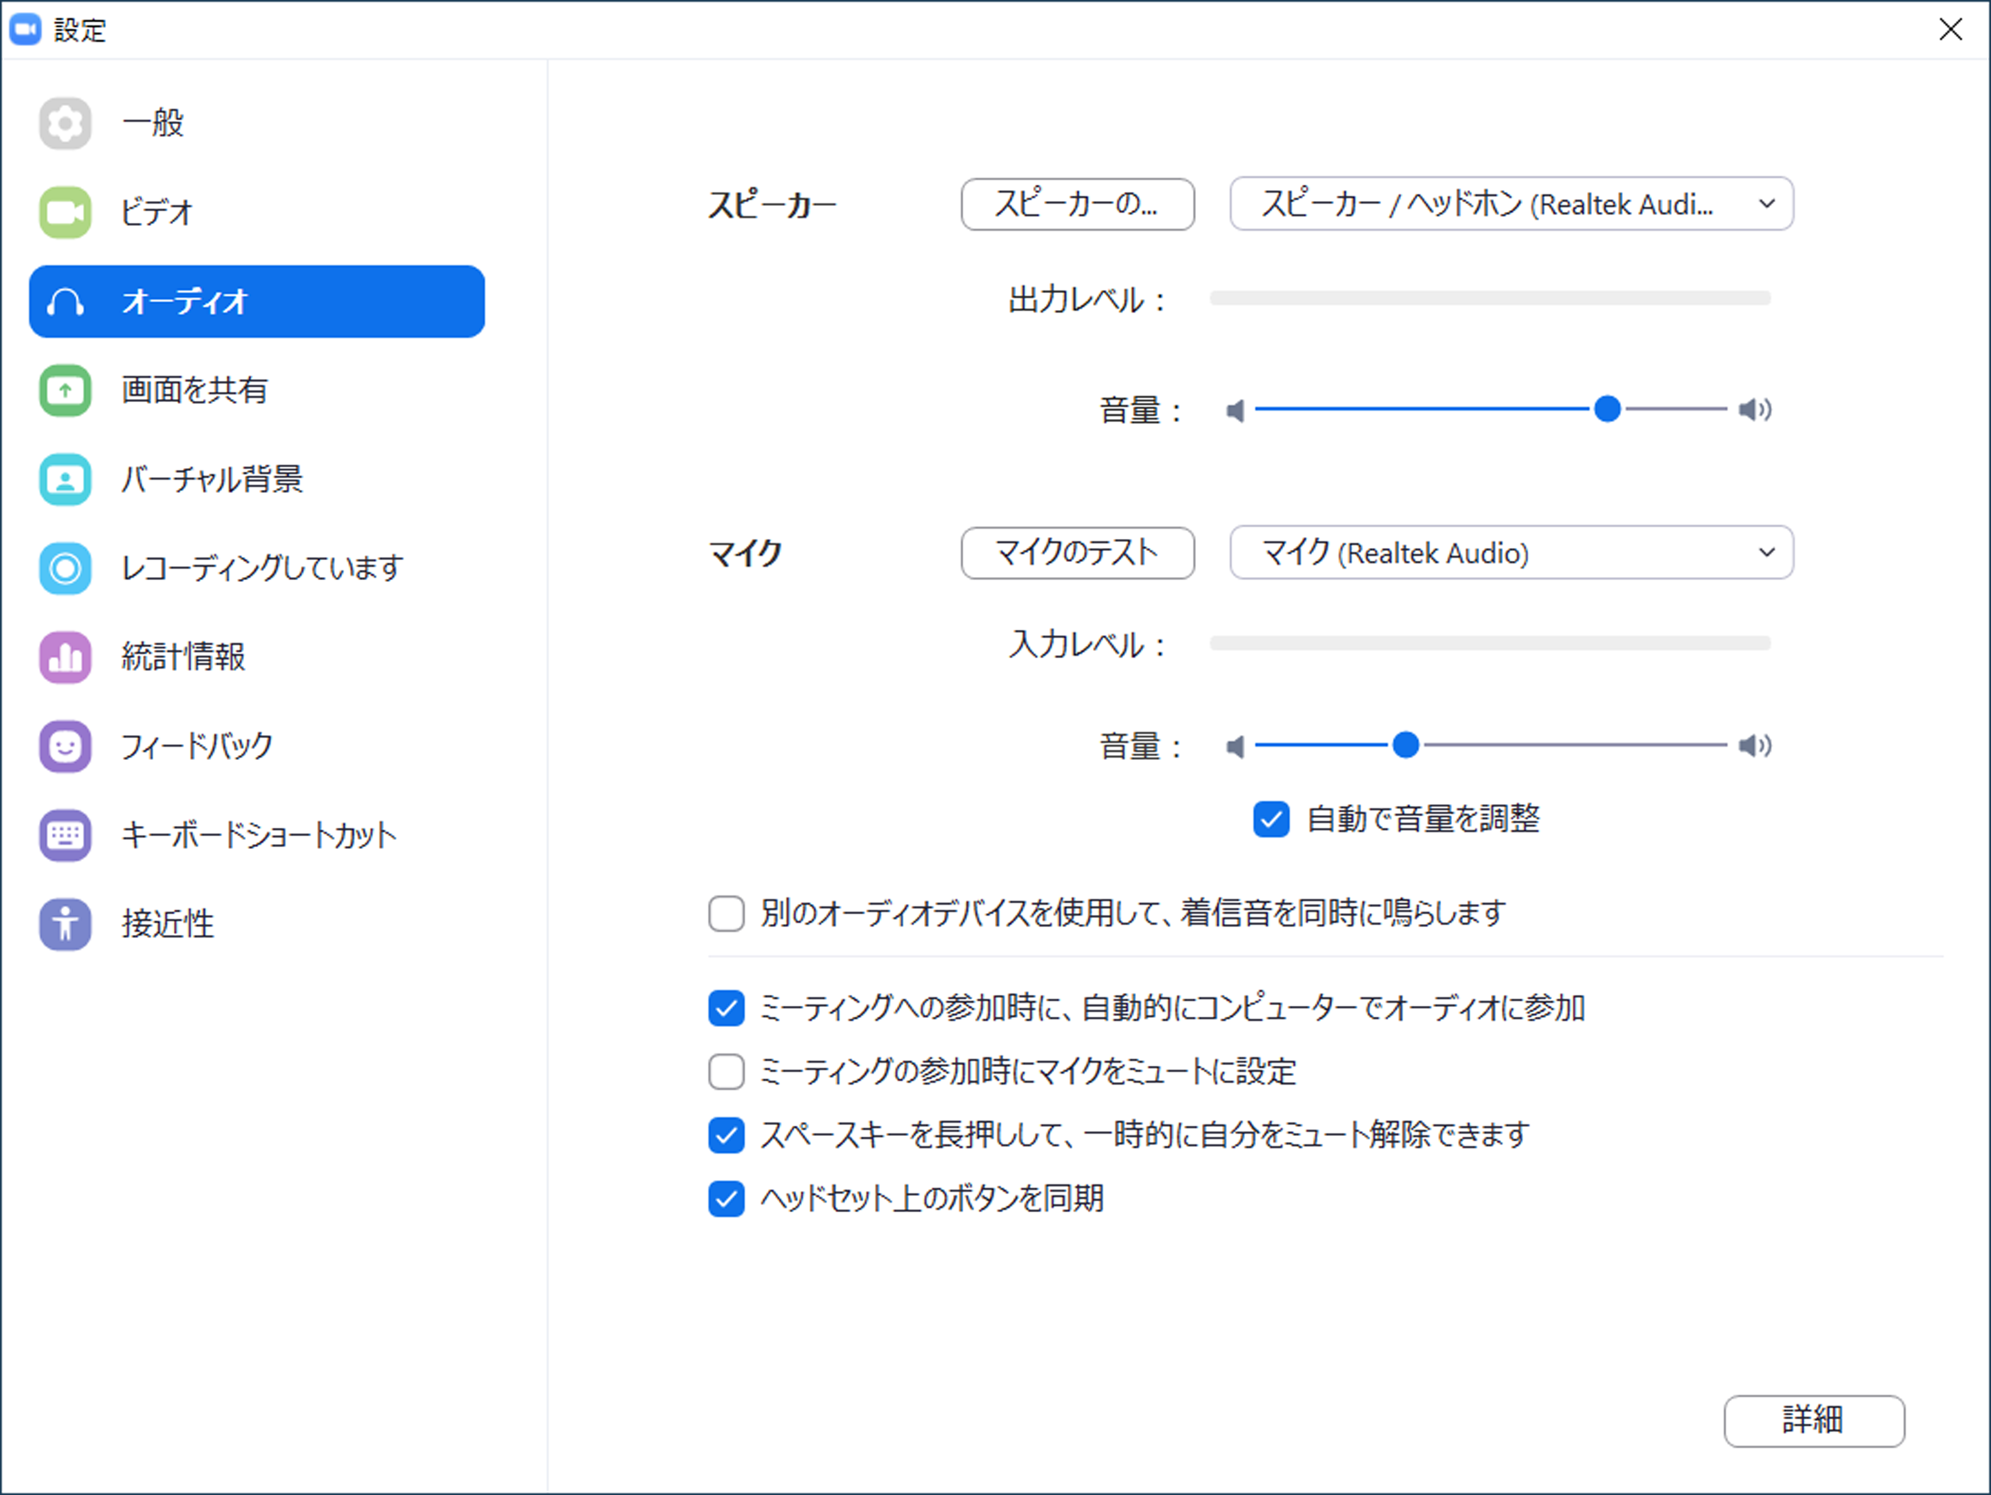Click the Share Screen (画面を共有) icon
Viewport: 1991px width, 1495px height.
65,390
